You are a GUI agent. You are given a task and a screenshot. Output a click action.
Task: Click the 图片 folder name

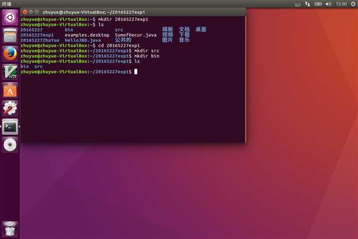point(167,40)
